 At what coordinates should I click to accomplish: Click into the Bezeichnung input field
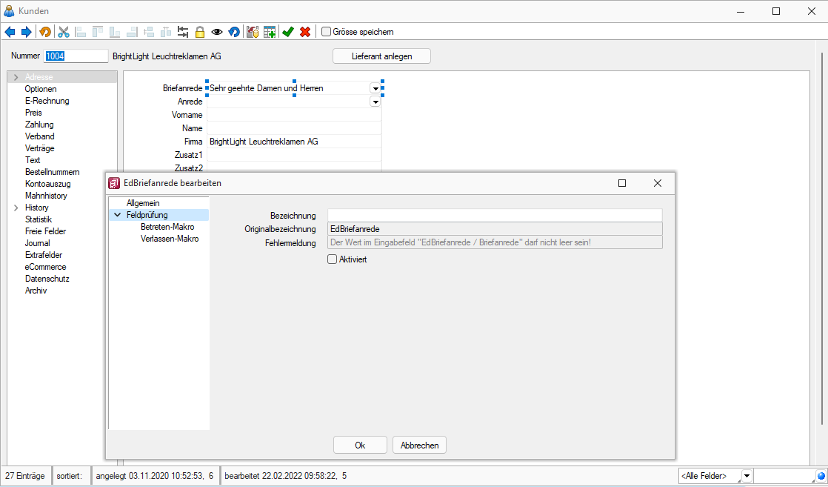494,215
